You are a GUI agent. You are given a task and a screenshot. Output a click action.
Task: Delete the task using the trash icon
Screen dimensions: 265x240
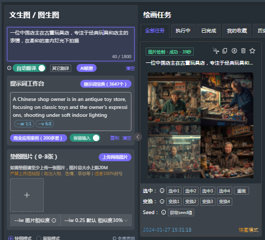[243, 51]
